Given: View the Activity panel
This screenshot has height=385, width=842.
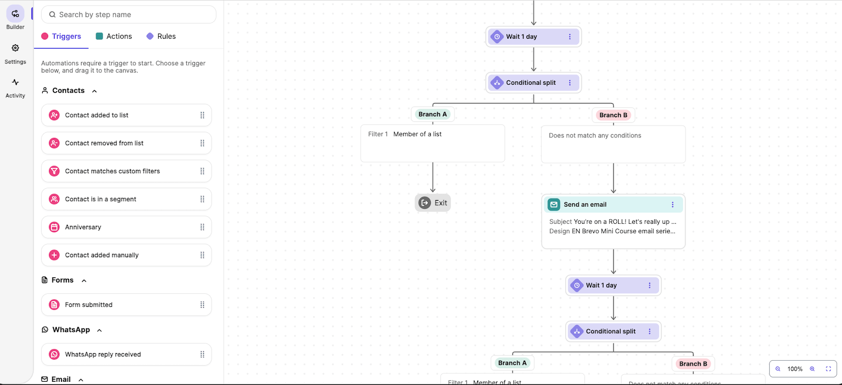Looking at the screenshot, I should pos(15,85).
